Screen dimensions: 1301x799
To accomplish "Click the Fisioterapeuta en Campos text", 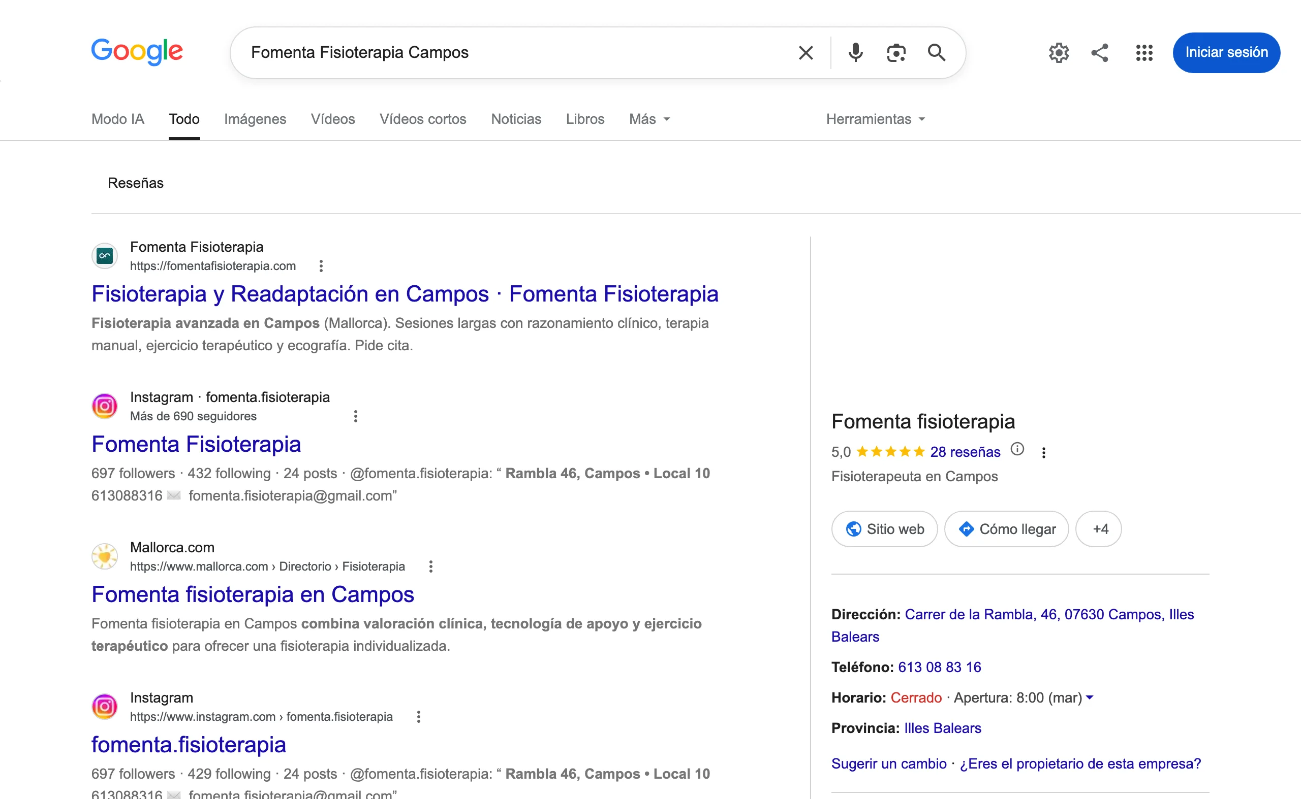I will [x=914, y=476].
